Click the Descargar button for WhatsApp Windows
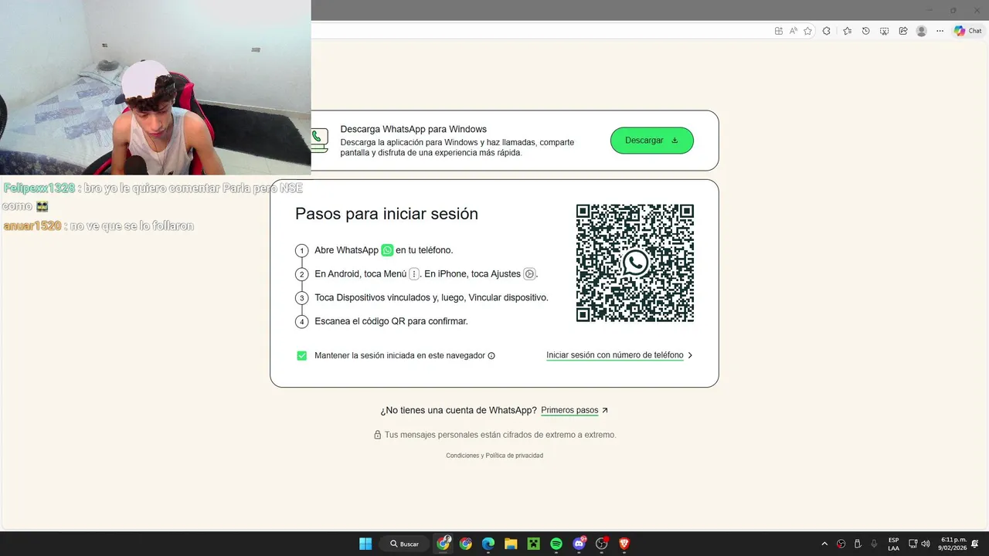The width and height of the screenshot is (989, 556). tap(651, 141)
